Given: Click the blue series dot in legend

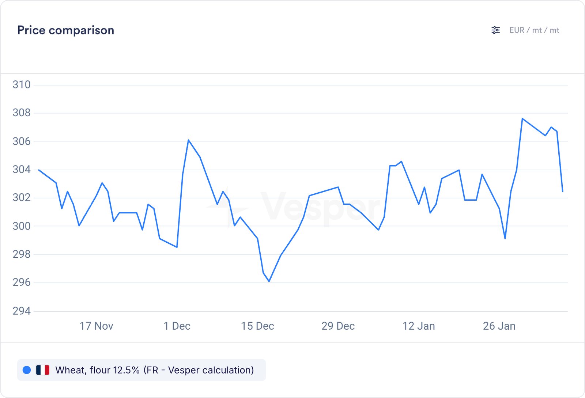Looking at the screenshot, I should (27, 370).
